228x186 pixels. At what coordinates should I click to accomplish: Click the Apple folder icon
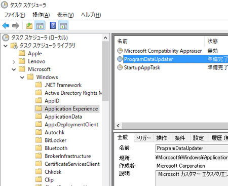click(22, 53)
